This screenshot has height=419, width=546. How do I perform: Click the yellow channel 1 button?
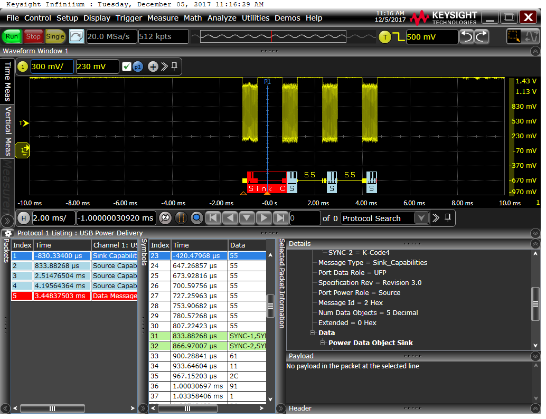pos(23,67)
